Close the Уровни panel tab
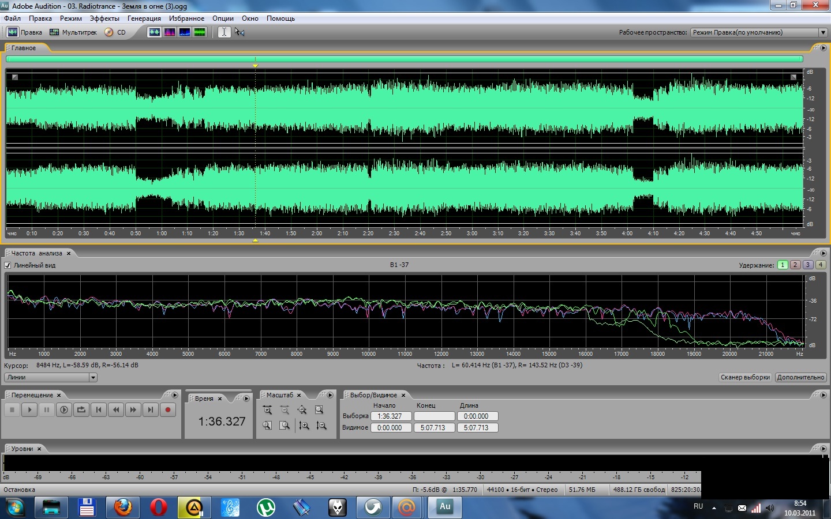This screenshot has width=831, height=519. [39, 449]
